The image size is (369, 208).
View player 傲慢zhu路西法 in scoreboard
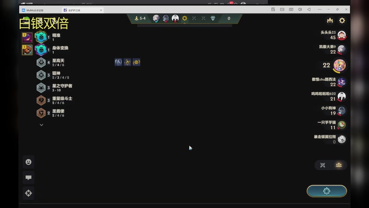(329, 82)
